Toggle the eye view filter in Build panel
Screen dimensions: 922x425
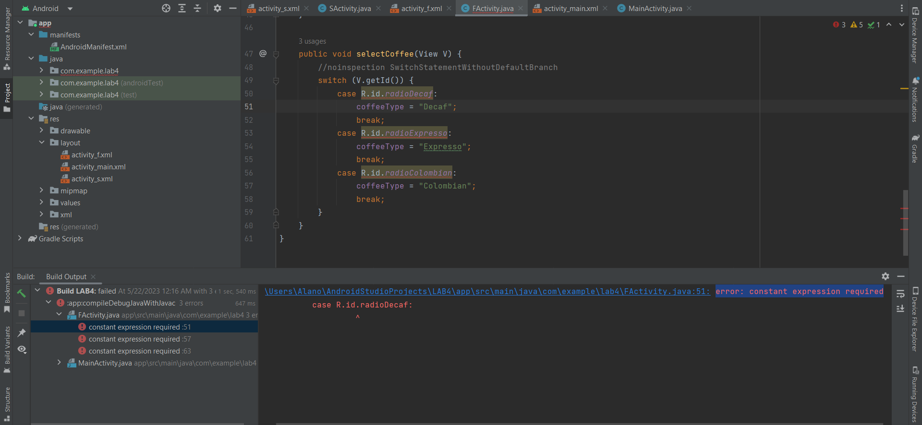[x=22, y=349]
